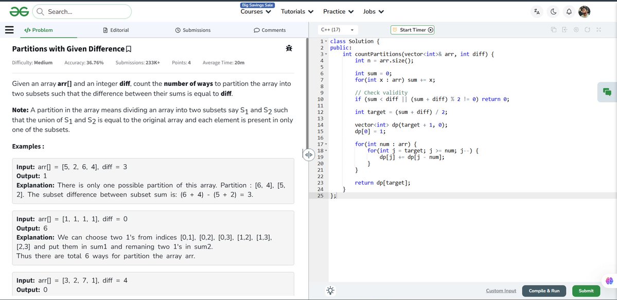Click the translate language icon

537,12
